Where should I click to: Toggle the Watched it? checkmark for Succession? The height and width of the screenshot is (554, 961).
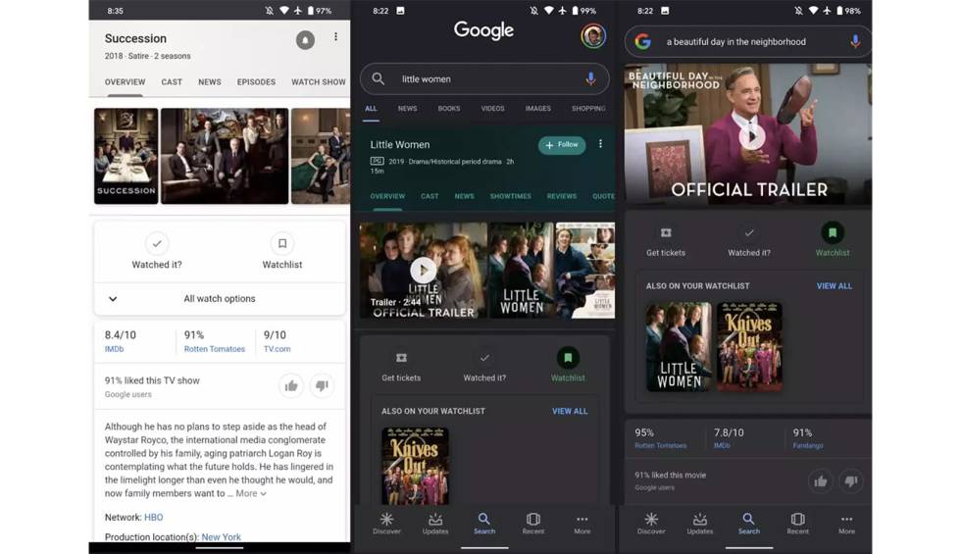(157, 243)
